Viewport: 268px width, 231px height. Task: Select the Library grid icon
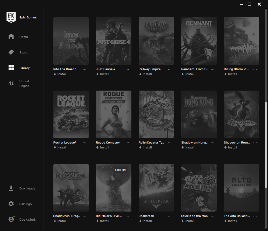tap(11, 68)
